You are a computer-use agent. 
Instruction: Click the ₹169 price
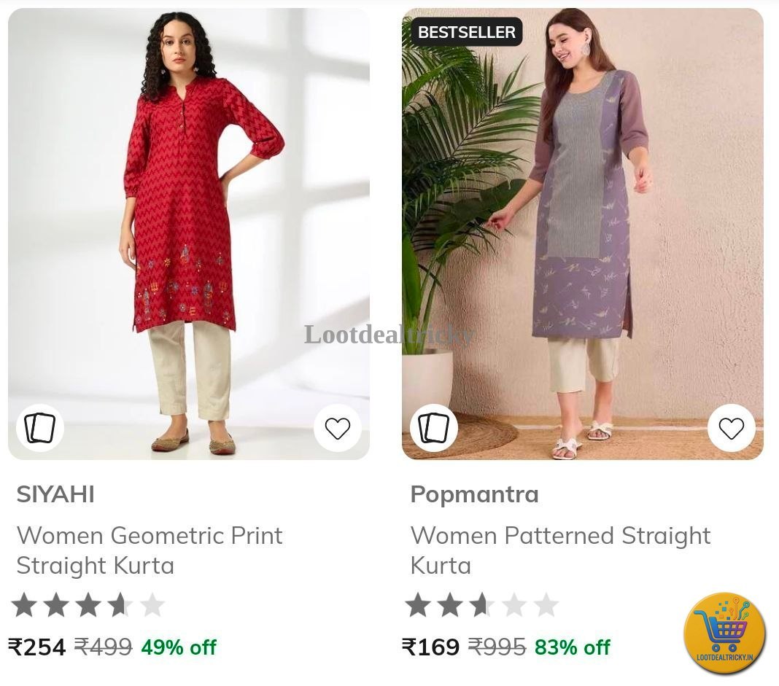point(431,647)
